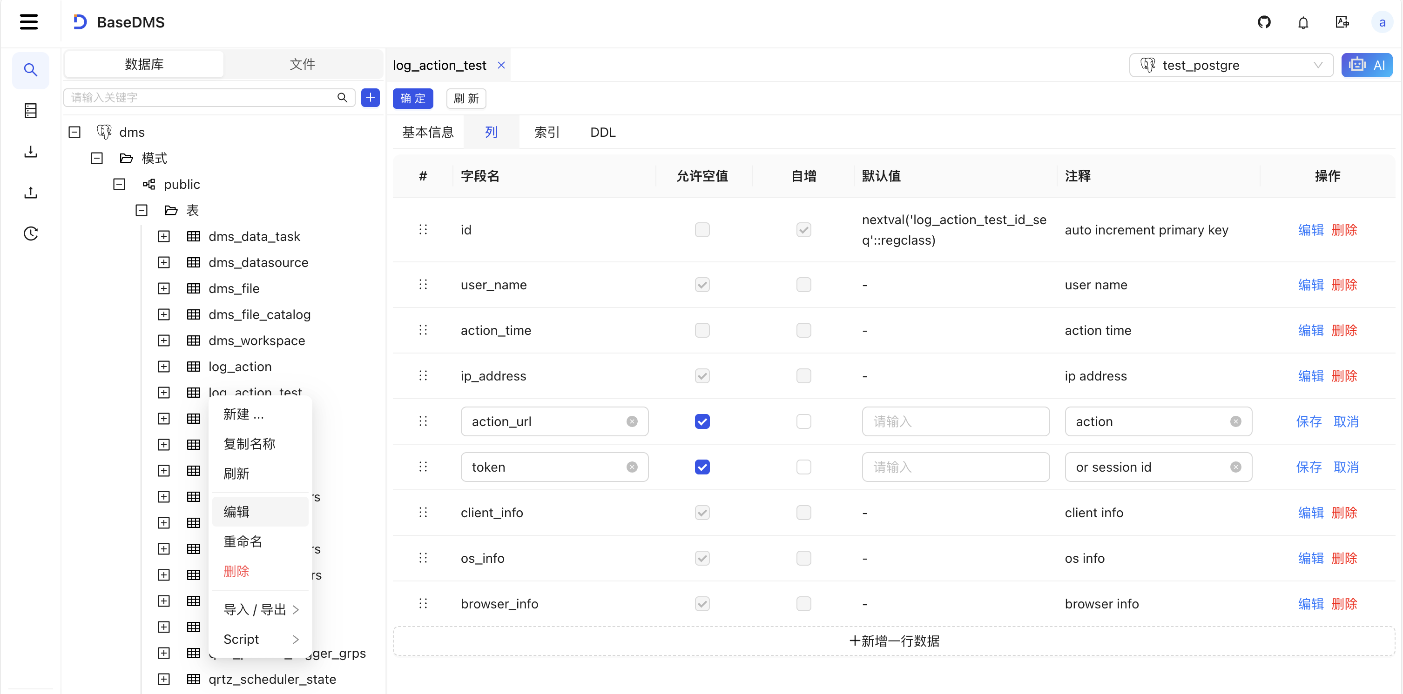The width and height of the screenshot is (1403, 694).
Task: Enable auto-increment checkbox for token row
Action: point(803,467)
